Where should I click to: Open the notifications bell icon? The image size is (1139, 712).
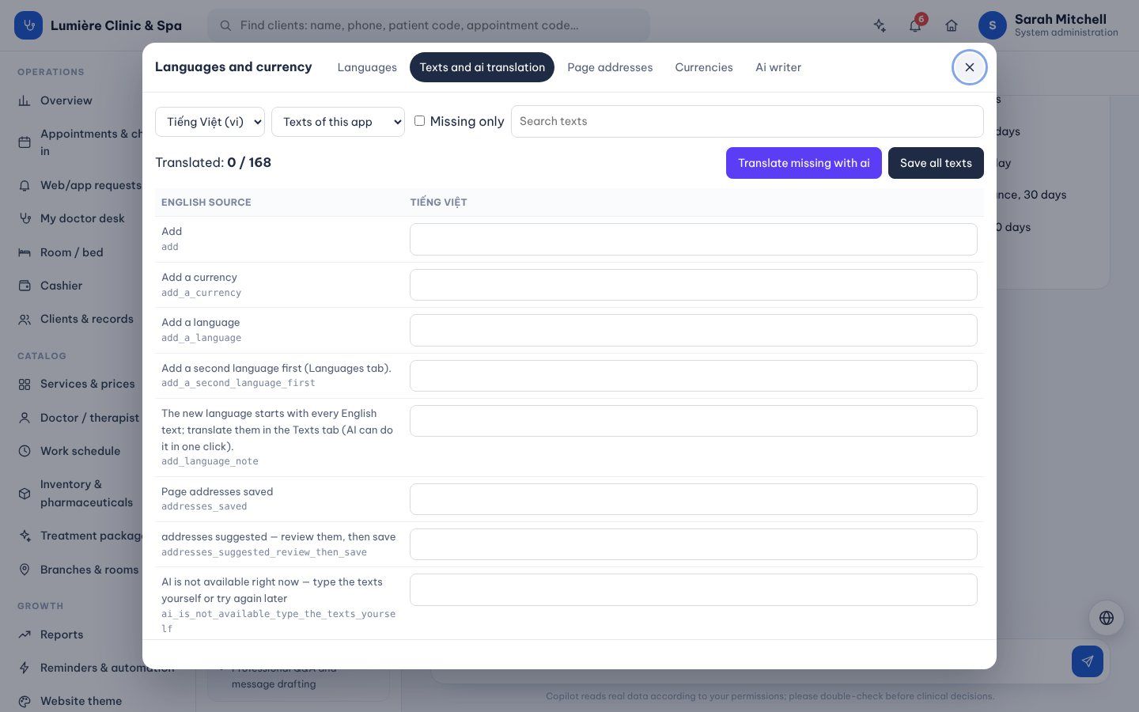point(915,25)
